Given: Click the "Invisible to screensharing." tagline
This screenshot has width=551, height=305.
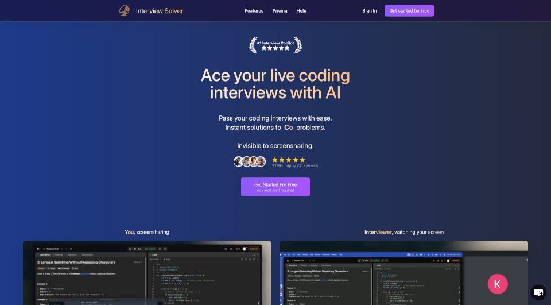Looking at the screenshot, I should pyautogui.click(x=275, y=146).
